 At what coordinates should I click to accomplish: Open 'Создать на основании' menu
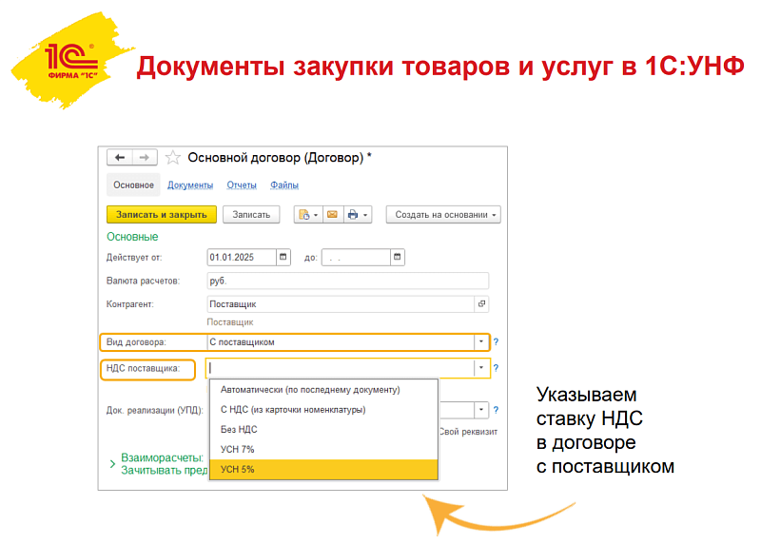443,215
